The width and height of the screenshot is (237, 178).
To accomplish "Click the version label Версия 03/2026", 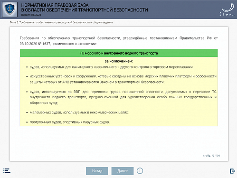I will coord(31,15).
